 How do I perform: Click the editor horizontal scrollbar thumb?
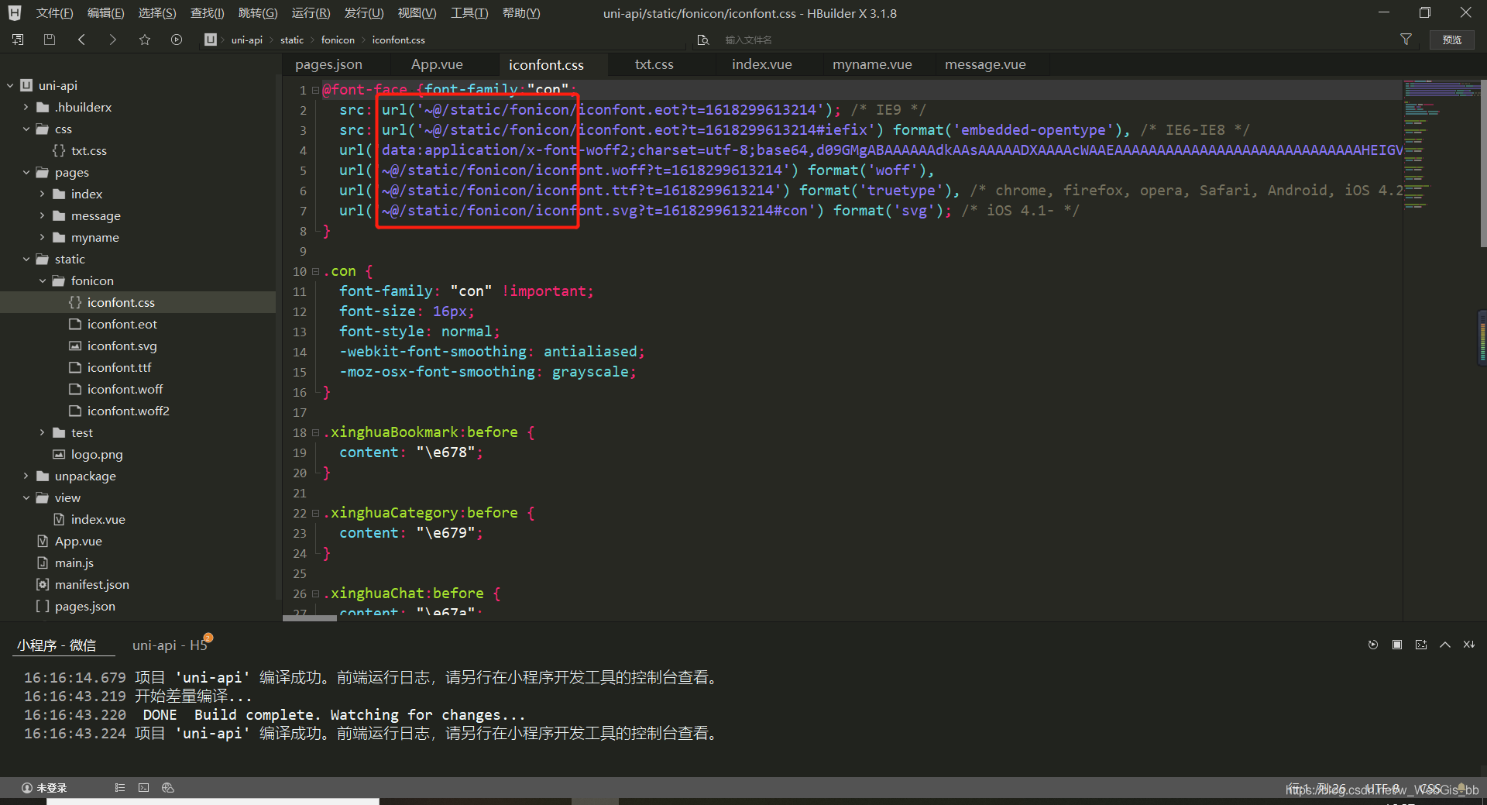310,618
